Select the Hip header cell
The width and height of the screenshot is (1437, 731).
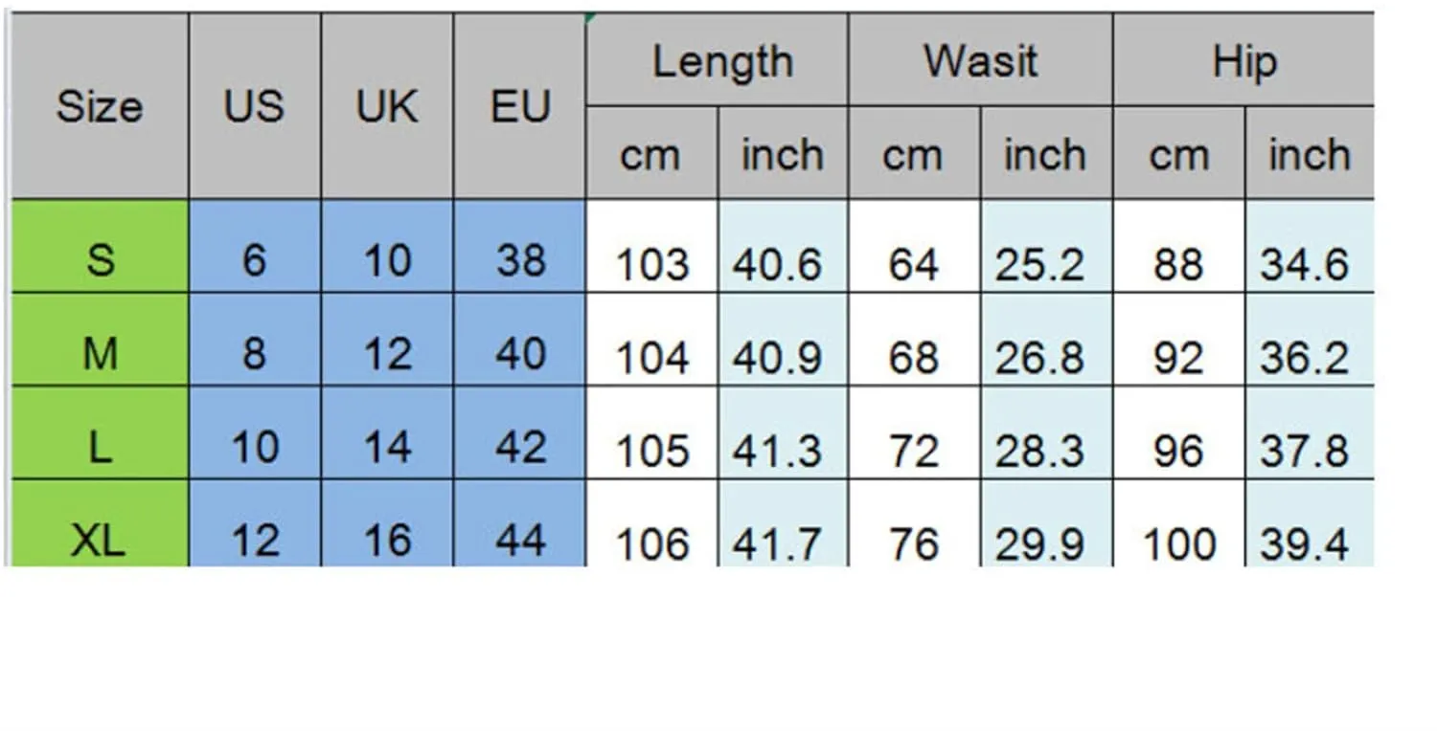point(1243,59)
